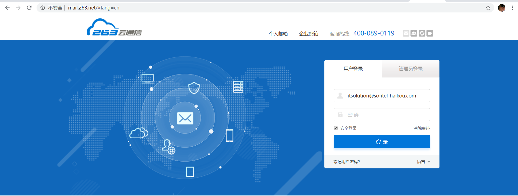This screenshot has height=196, width=518.
Task: Go back using browser back arrow
Action: [7, 8]
